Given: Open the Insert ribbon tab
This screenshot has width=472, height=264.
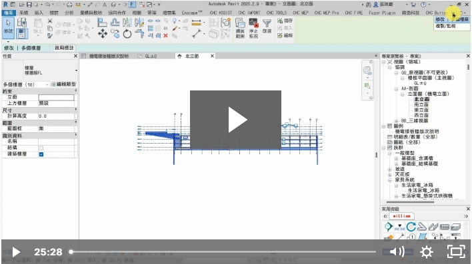Looking at the screenshot, I should click(x=39, y=13).
